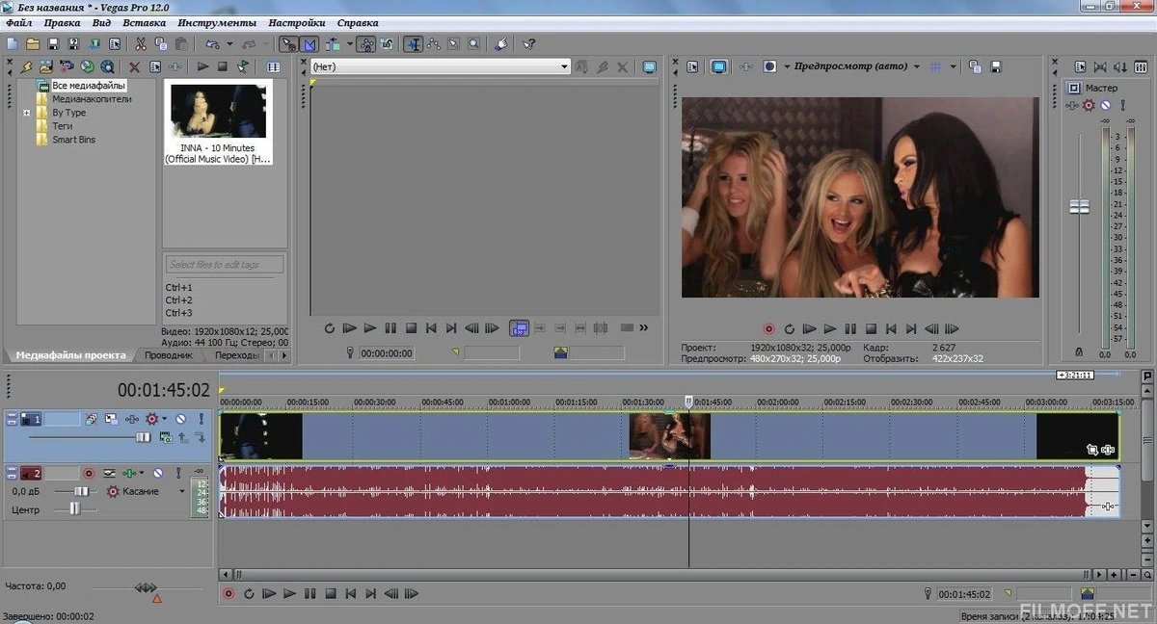The image size is (1157, 624).
Task: Open Split Screen View dropdown arrow
Action: [787, 66]
